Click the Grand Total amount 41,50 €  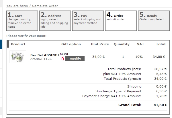click(x=160, y=105)
